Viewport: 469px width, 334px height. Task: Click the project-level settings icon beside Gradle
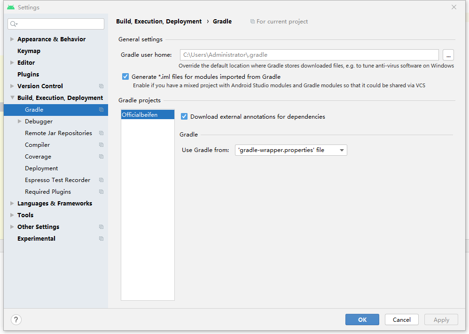(x=101, y=109)
